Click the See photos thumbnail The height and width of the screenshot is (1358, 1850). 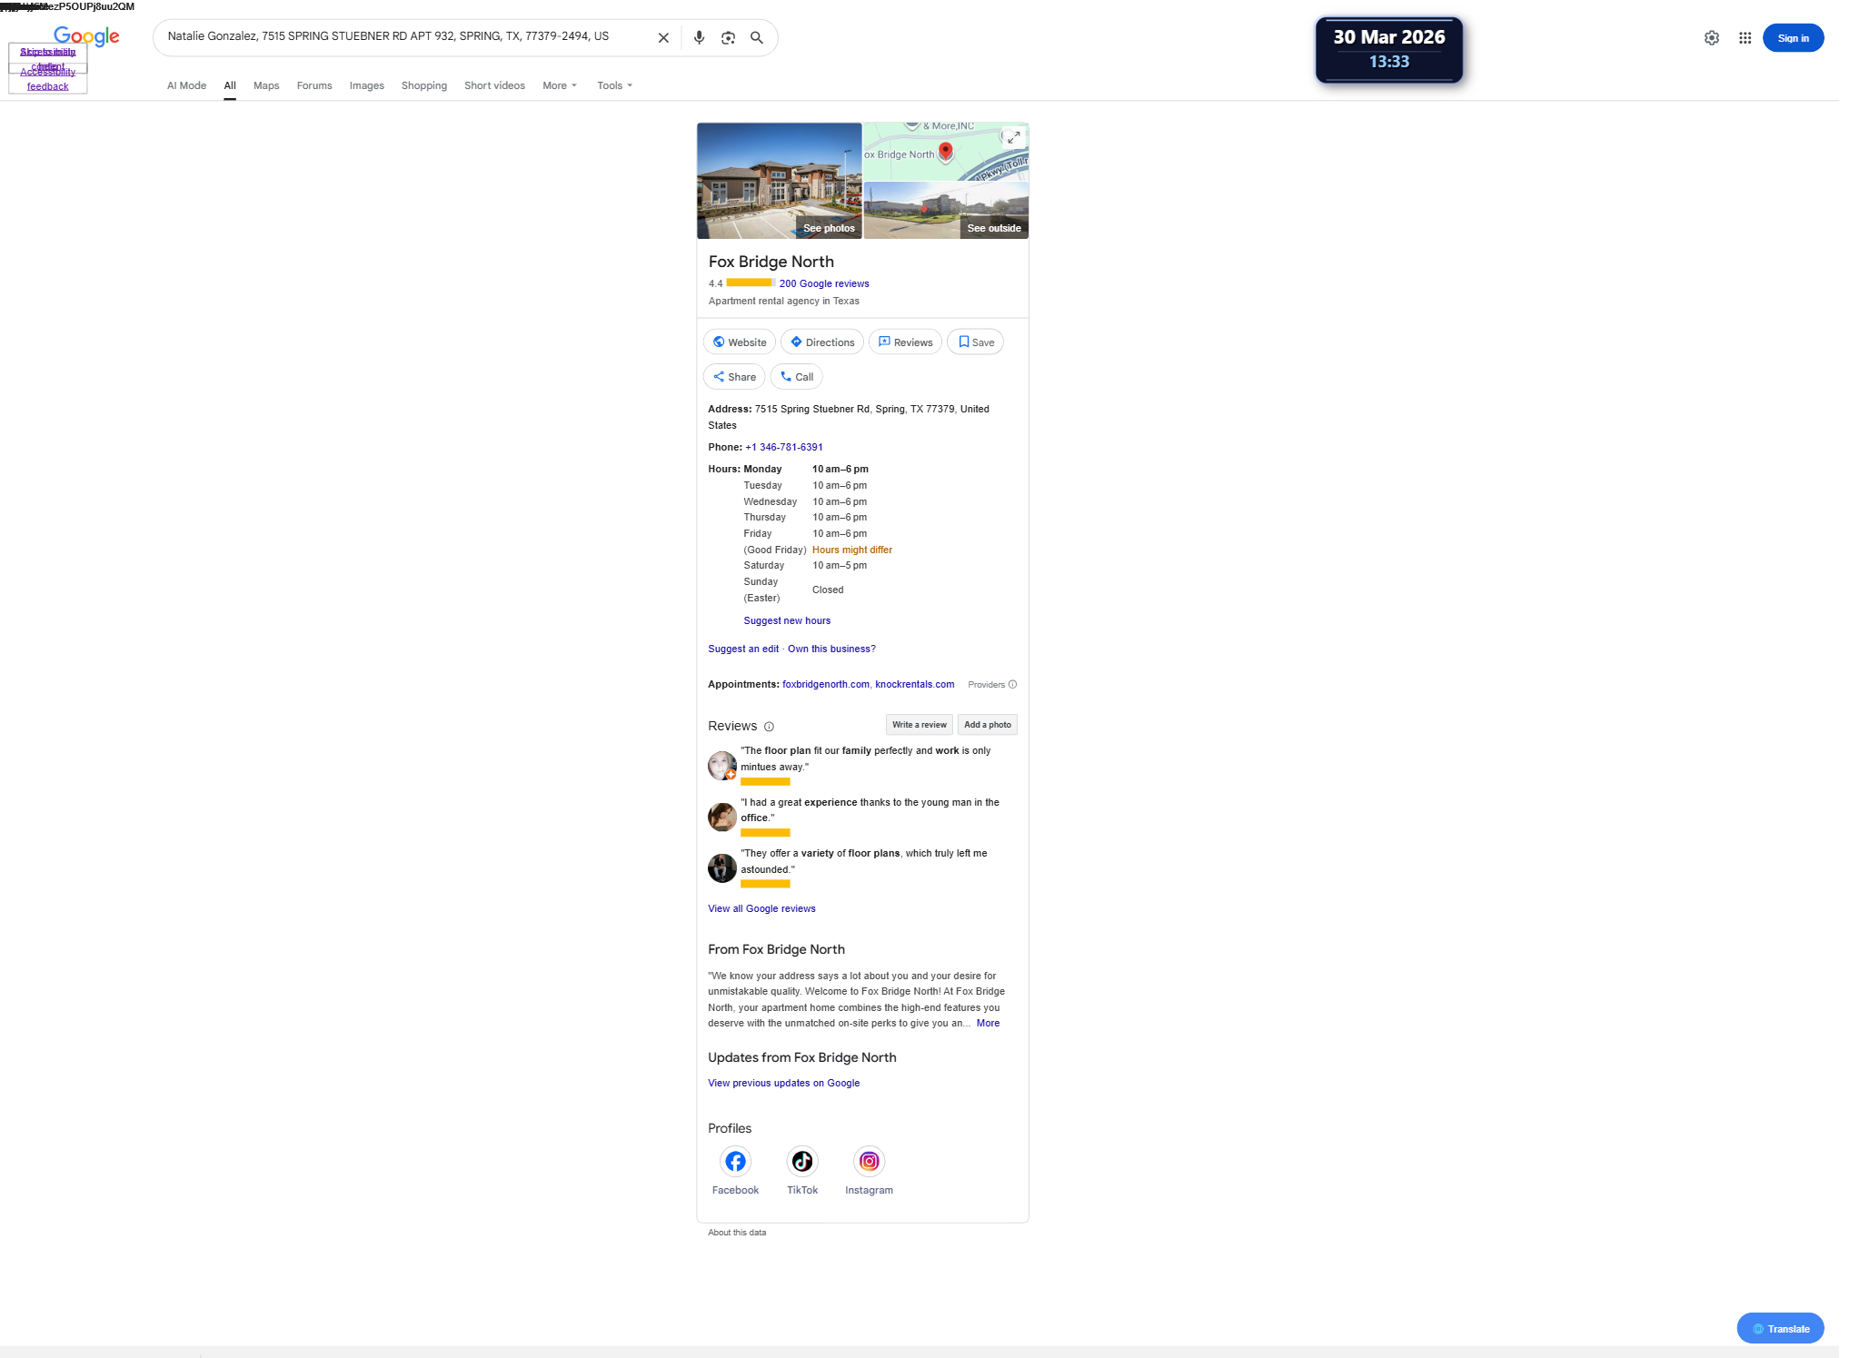(780, 181)
